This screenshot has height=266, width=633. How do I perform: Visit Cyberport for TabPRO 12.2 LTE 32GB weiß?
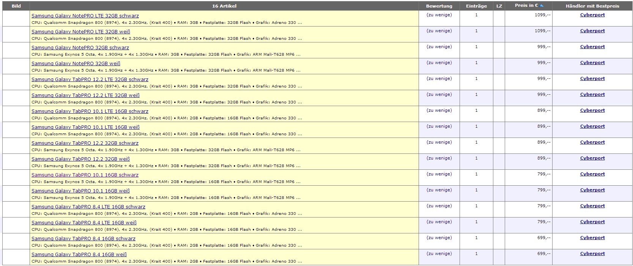coord(592,95)
